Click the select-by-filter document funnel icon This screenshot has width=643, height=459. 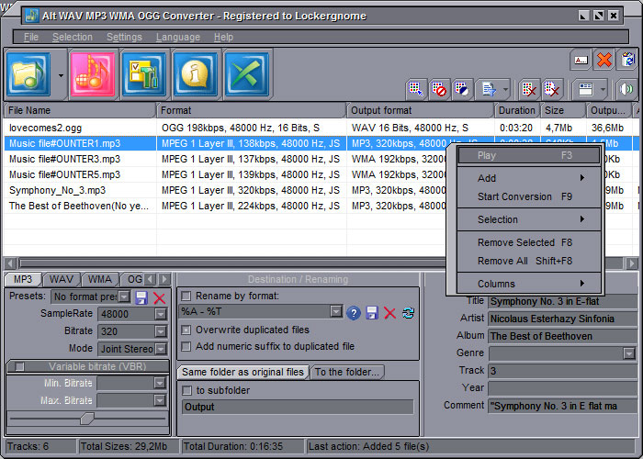(x=489, y=89)
